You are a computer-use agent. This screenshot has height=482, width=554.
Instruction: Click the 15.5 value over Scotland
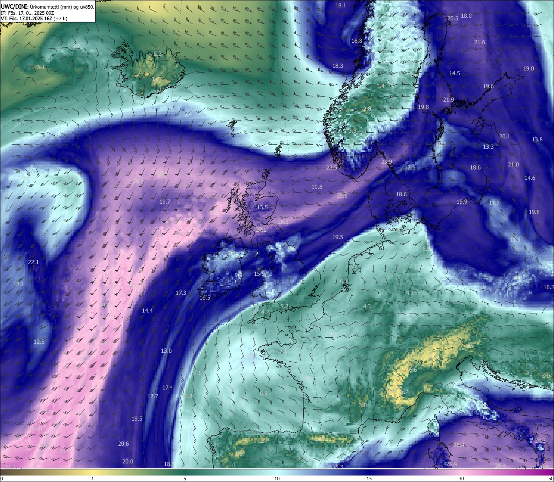pyautogui.click(x=262, y=207)
